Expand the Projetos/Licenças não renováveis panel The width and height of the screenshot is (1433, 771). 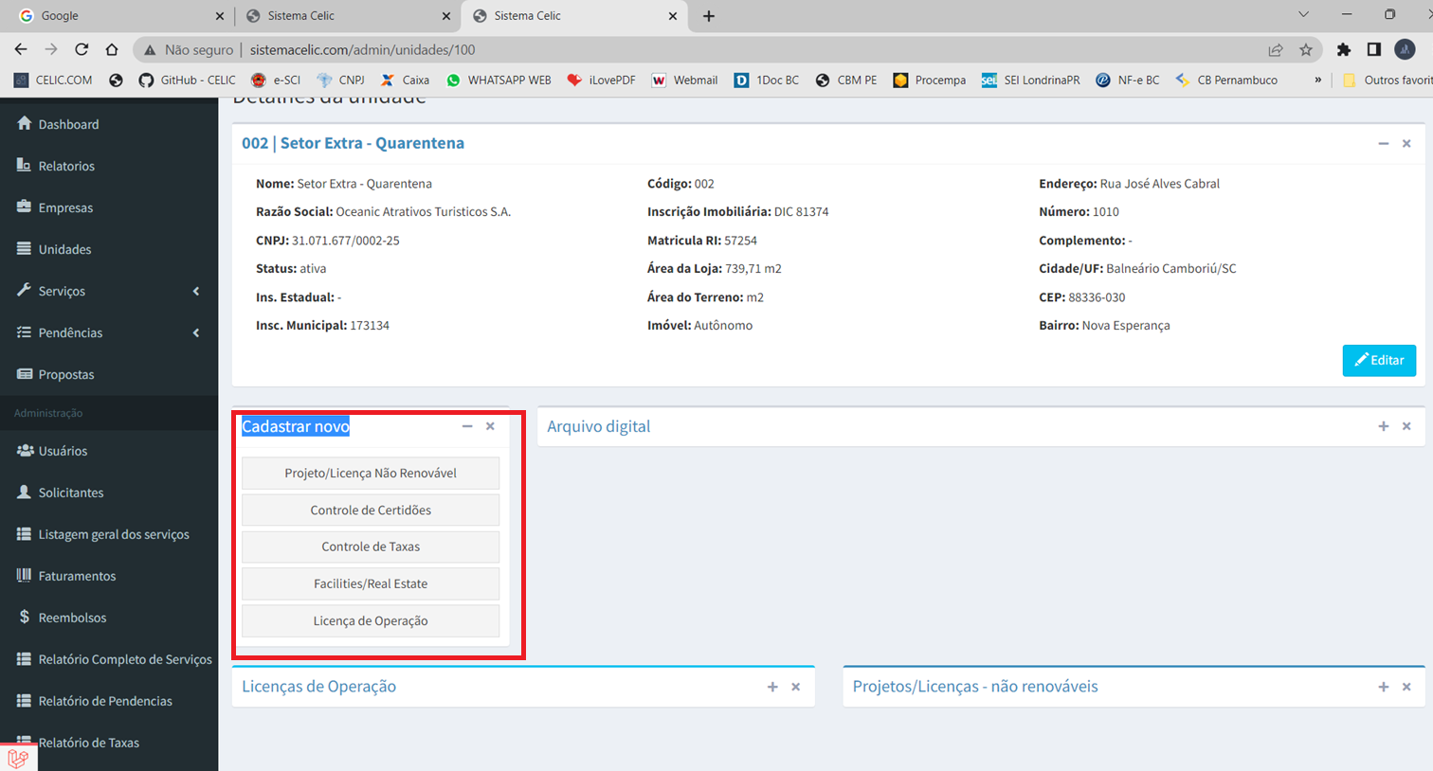coord(1384,687)
